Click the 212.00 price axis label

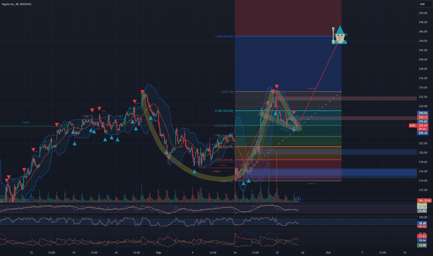tap(423, 190)
